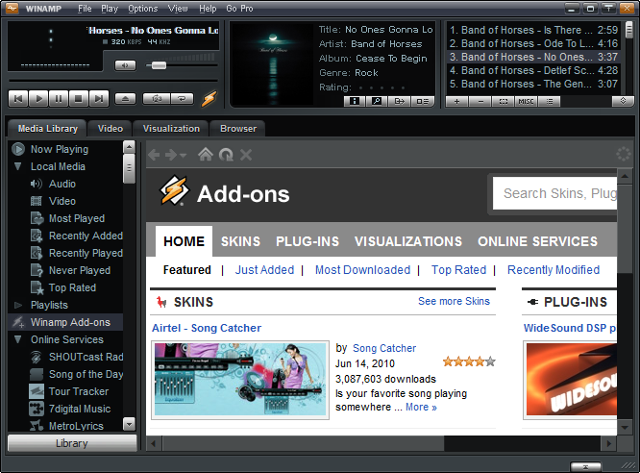Open the playlist list-options button
Viewport: 640px width, 473px height.
550,101
